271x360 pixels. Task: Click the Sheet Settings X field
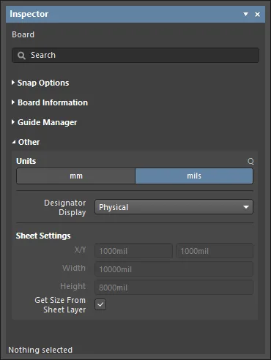pyautogui.click(x=133, y=251)
